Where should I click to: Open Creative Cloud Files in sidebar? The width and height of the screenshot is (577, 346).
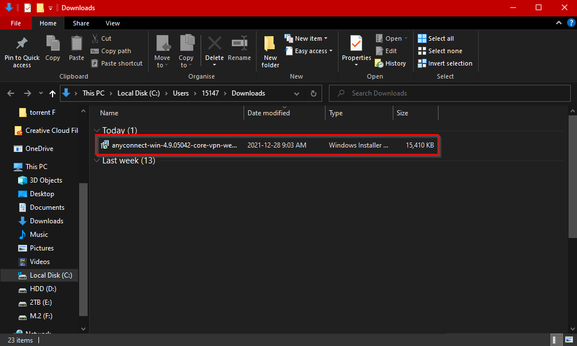(x=46, y=130)
